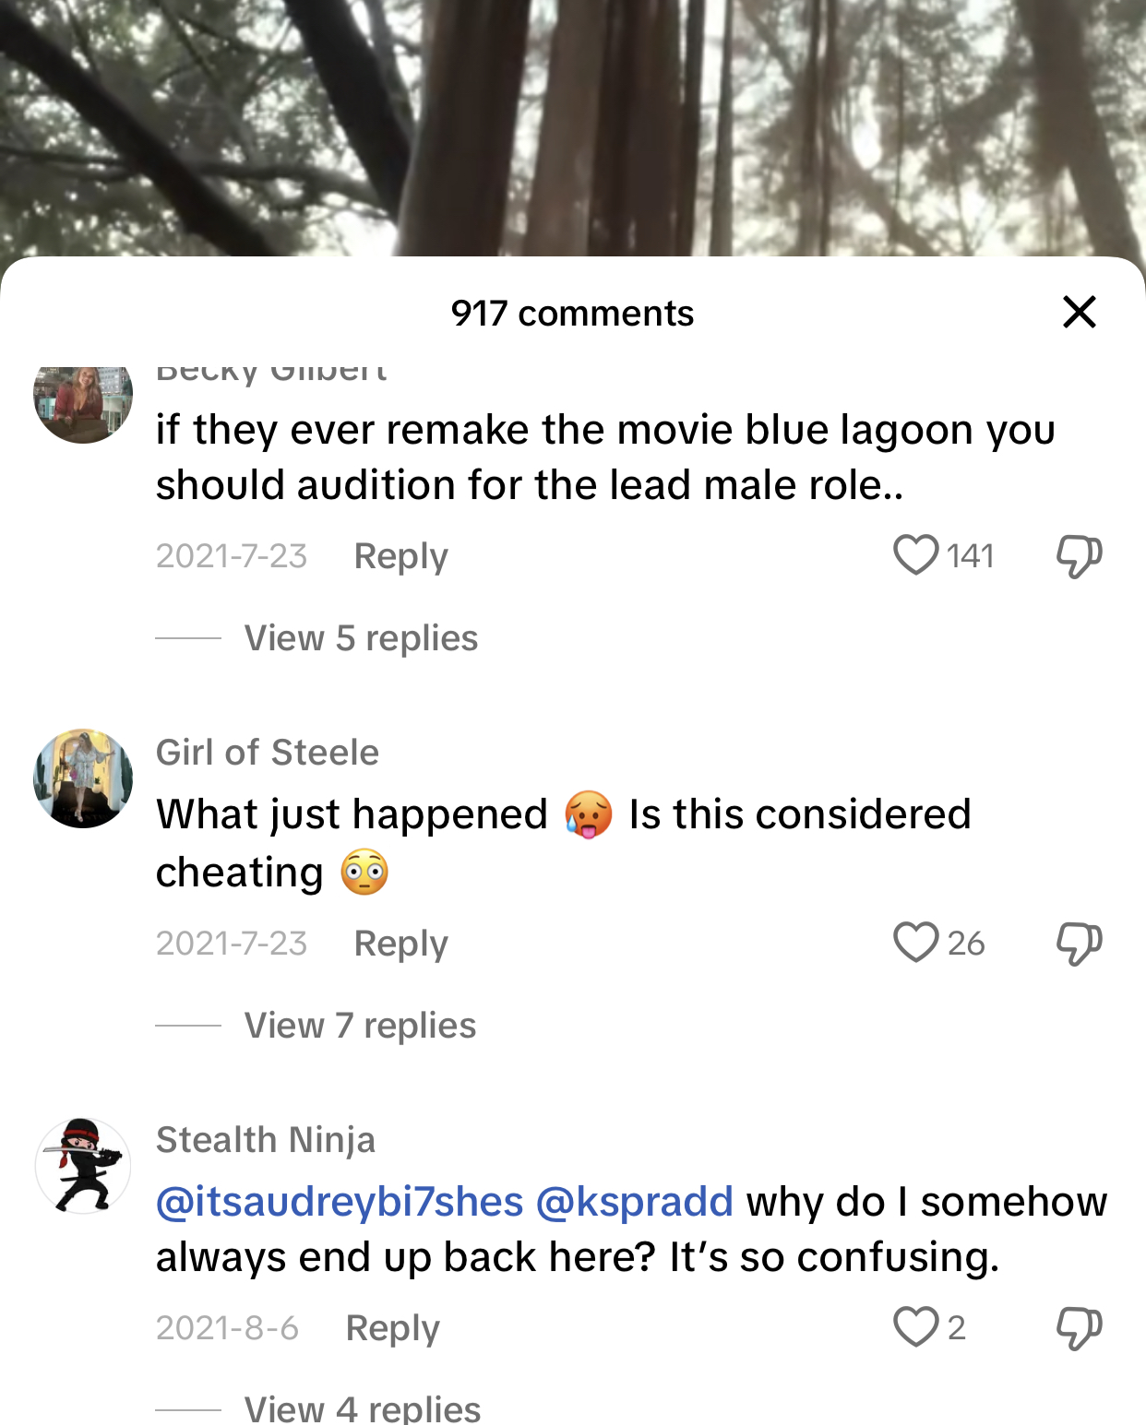Expand View 4 replies

click(x=362, y=1409)
